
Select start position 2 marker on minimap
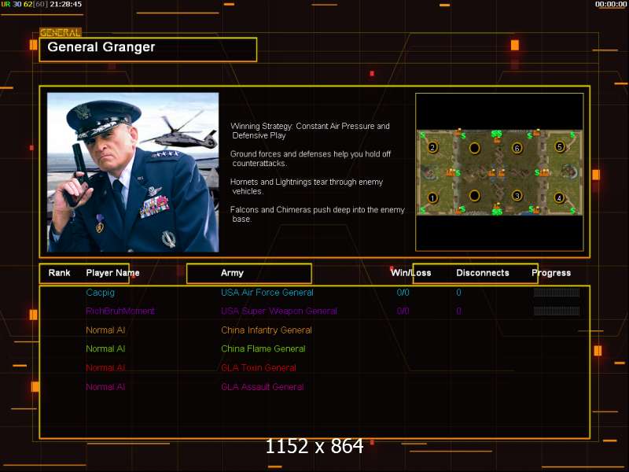[x=432, y=147]
